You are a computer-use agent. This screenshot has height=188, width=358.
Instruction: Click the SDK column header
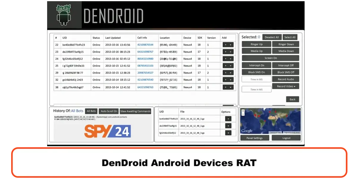click(200, 38)
